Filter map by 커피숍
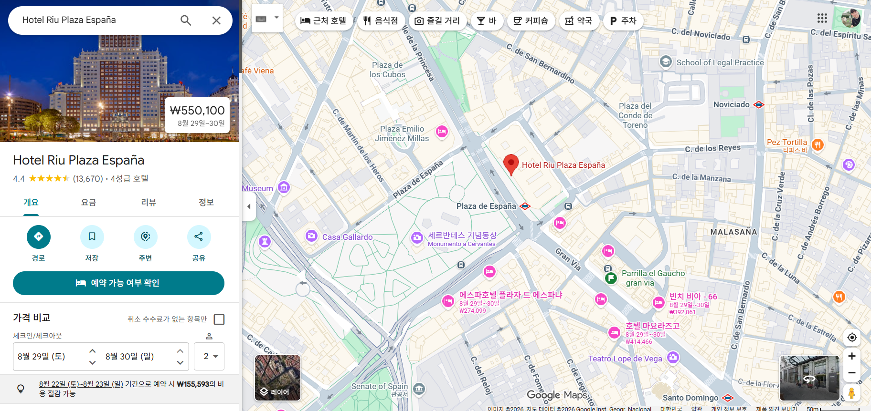Viewport: 871px width, 411px height. pos(531,21)
